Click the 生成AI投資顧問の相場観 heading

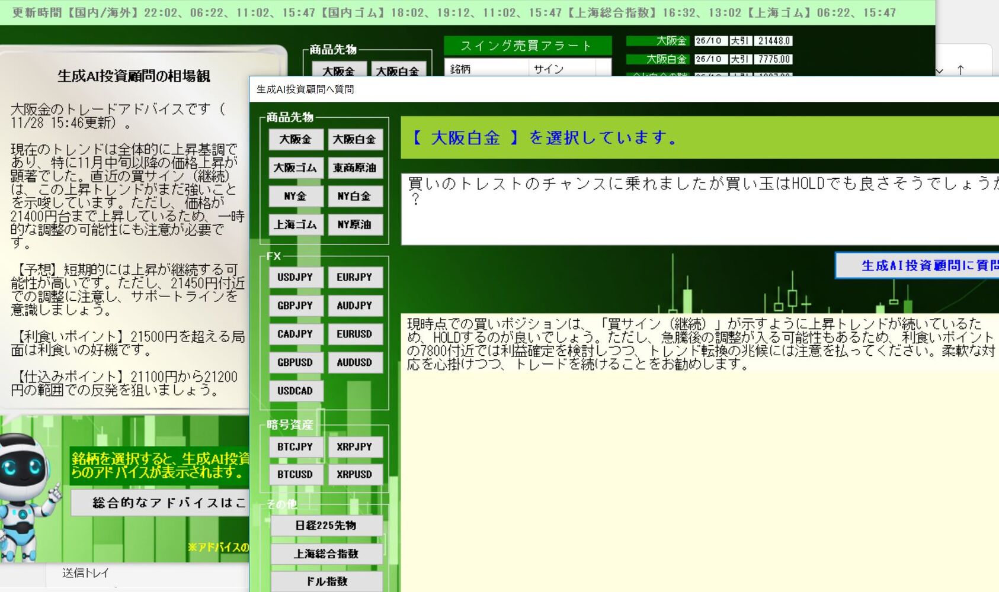[x=134, y=76]
